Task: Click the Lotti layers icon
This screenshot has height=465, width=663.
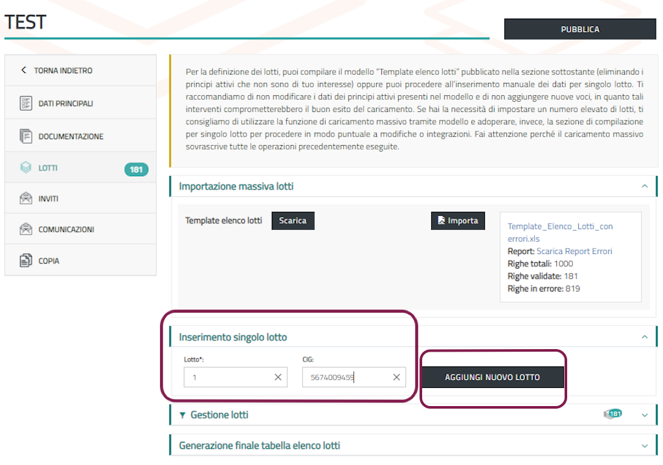Action: pyautogui.click(x=26, y=168)
